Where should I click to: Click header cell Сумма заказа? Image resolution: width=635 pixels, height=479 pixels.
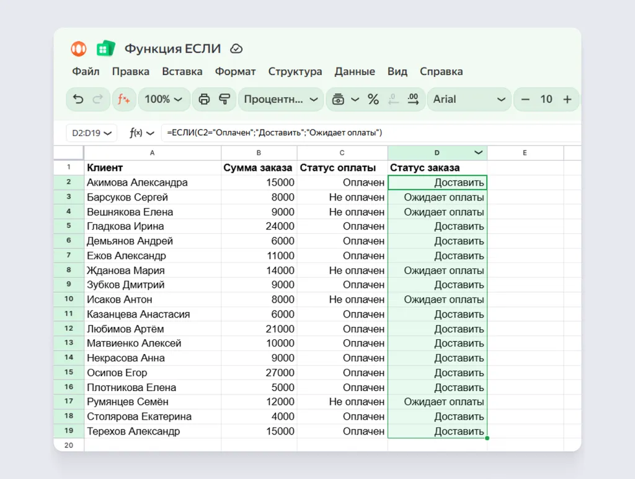tap(259, 168)
